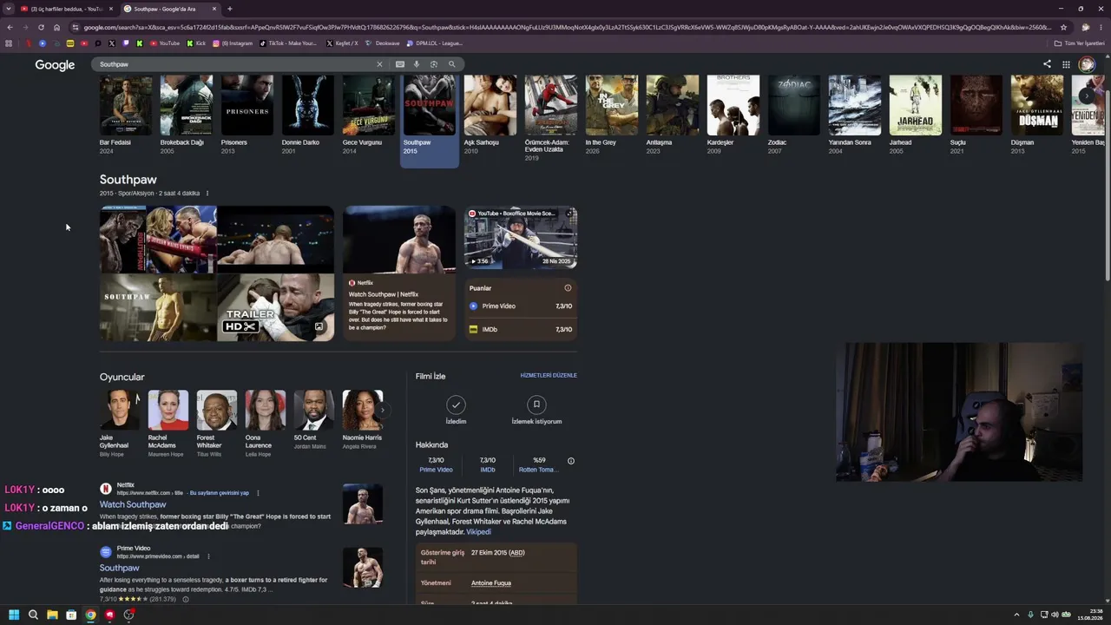Open Antoine Fuqua director link

[491, 583]
